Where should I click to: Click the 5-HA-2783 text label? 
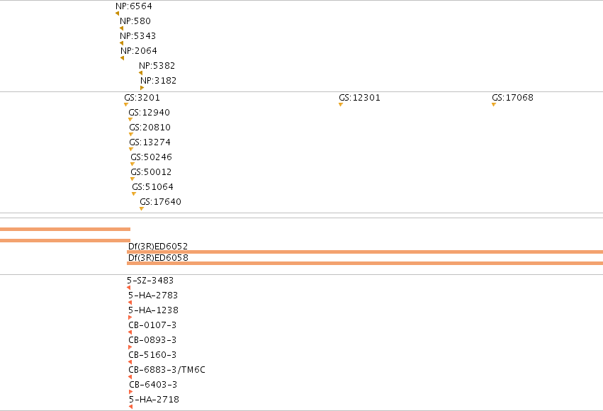click(x=153, y=295)
